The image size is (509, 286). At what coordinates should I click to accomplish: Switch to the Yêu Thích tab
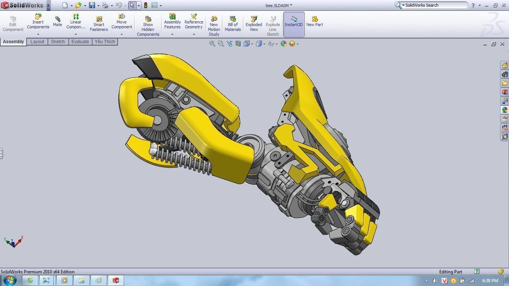[x=105, y=42]
